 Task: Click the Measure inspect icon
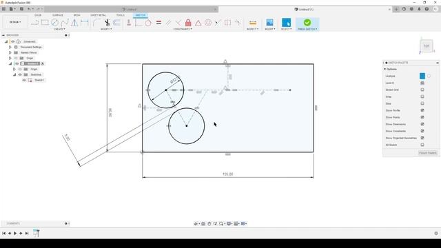(x=253, y=23)
